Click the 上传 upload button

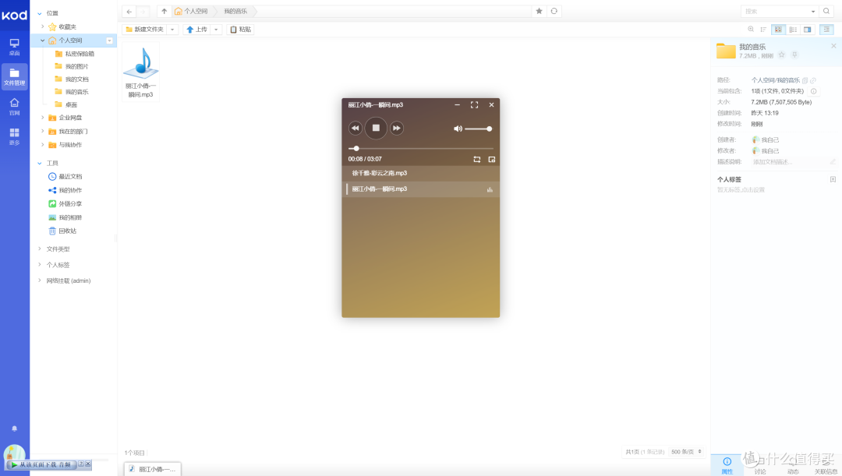click(x=196, y=30)
